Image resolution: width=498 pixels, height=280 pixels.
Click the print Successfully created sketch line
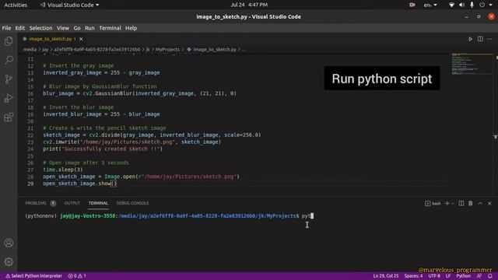(x=103, y=149)
